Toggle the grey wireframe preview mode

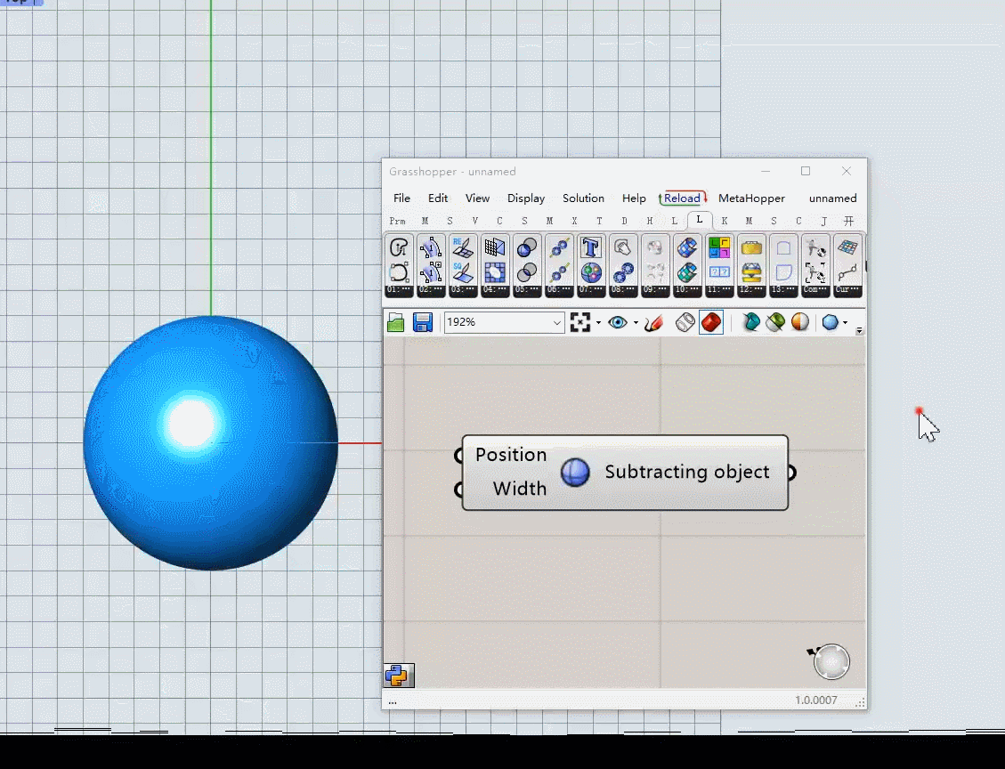tap(685, 322)
